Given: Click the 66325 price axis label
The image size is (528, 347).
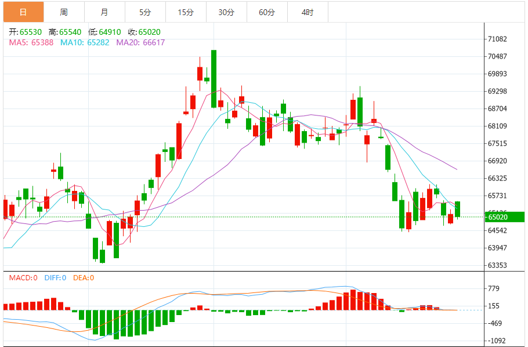Looking at the screenshot, I should (x=497, y=178).
